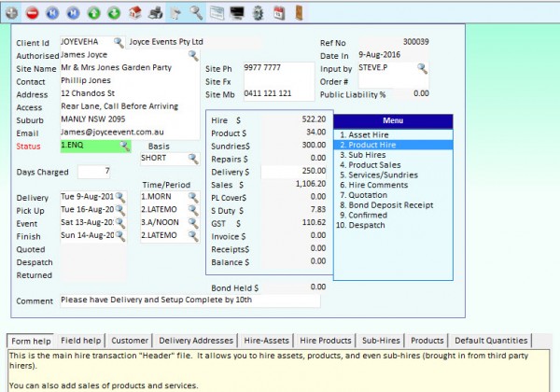Click the empty Order # field
The width and height of the screenshot is (560, 392).
[x=393, y=81]
